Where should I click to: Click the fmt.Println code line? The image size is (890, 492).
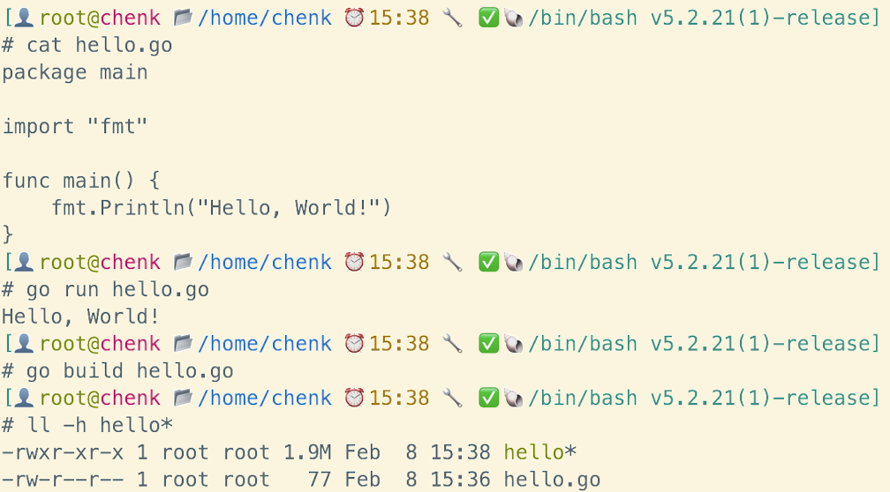(x=221, y=208)
